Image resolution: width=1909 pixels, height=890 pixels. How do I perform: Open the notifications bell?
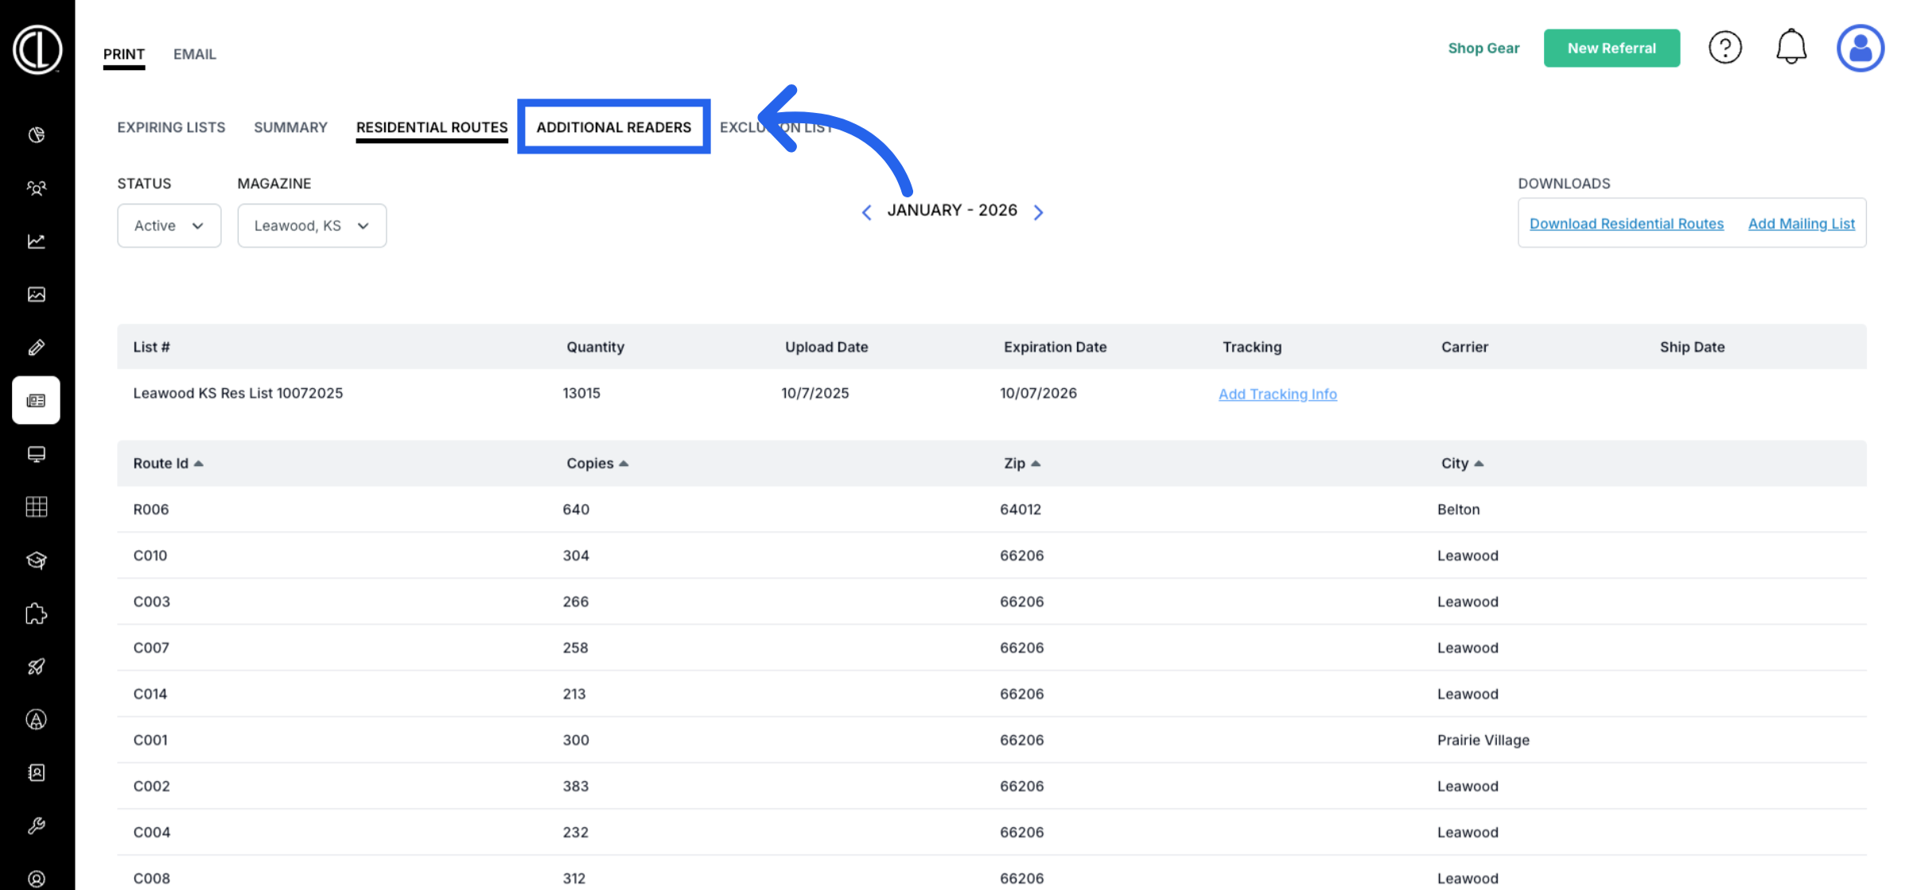click(1791, 47)
